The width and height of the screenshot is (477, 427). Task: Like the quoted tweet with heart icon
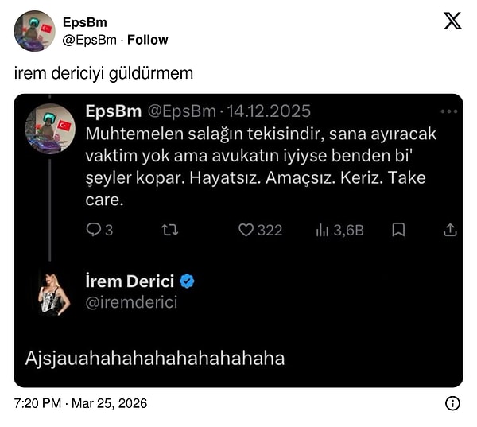click(x=246, y=230)
